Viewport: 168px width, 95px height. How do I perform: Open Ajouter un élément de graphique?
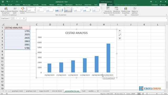pos(6,10)
